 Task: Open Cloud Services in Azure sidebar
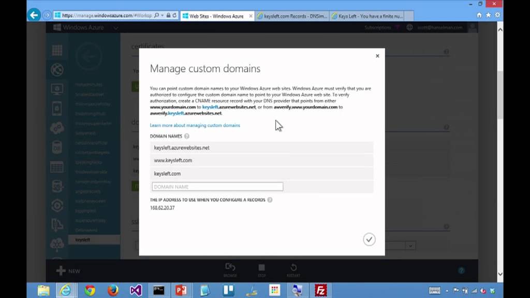(x=57, y=128)
